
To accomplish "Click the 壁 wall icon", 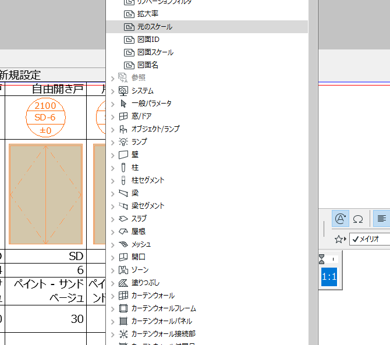I will point(123,155).
